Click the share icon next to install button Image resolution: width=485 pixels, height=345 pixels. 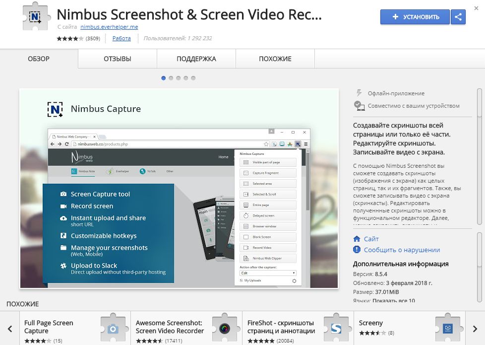click(458, 17)
